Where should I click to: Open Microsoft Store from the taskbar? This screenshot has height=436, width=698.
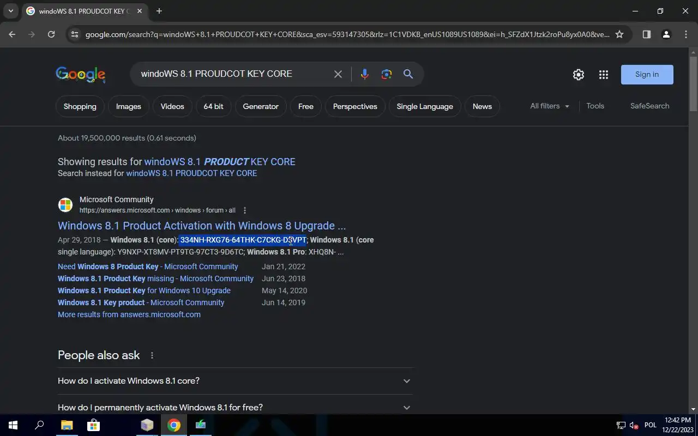pos(93,425)
